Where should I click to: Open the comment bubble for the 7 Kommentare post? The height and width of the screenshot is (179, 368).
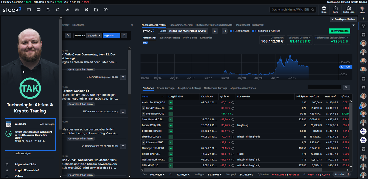coord(123,77)
